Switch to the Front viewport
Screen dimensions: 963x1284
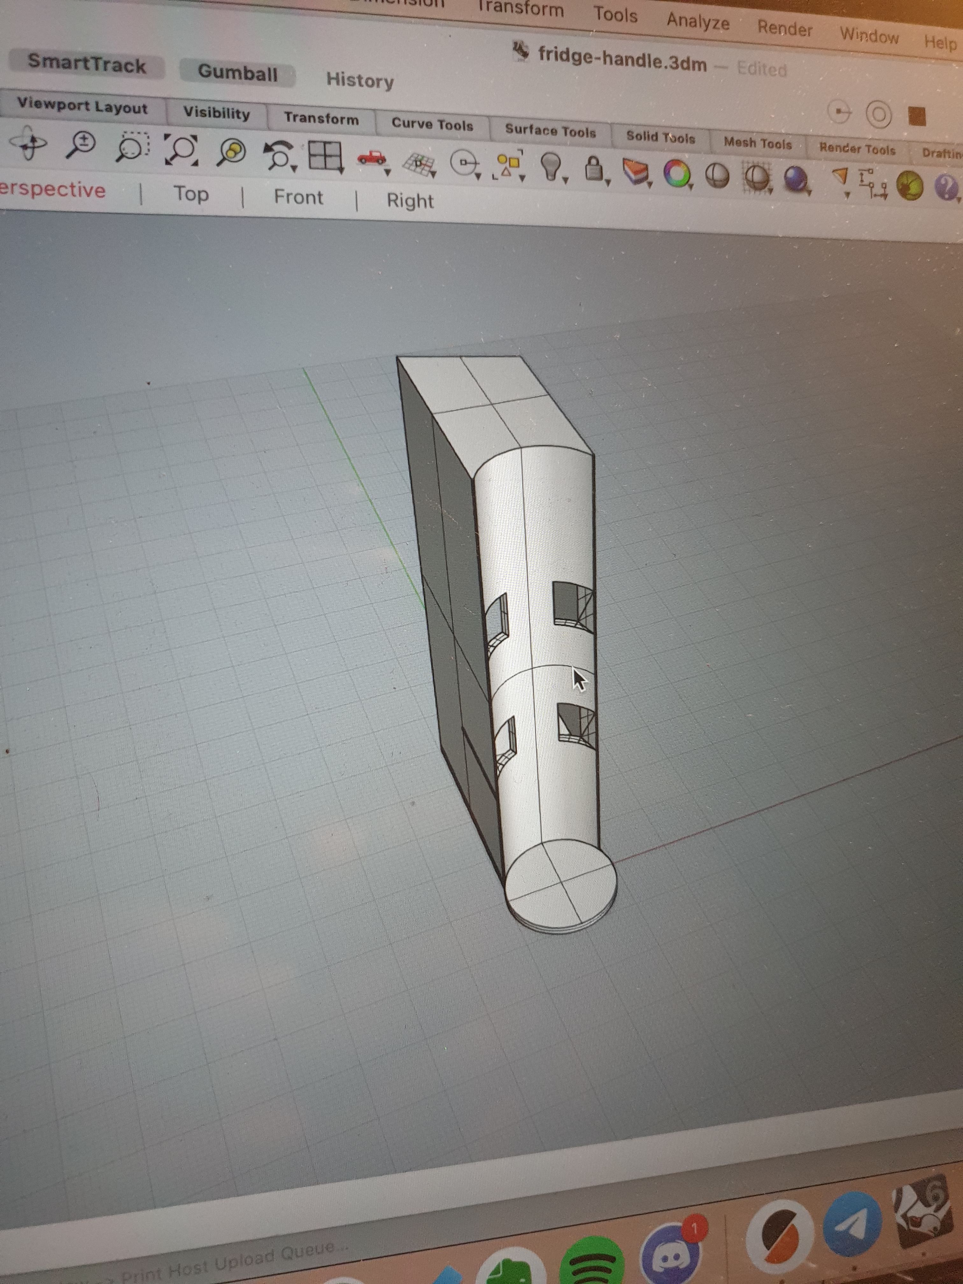pyautogui.click(x=298, y=197)
